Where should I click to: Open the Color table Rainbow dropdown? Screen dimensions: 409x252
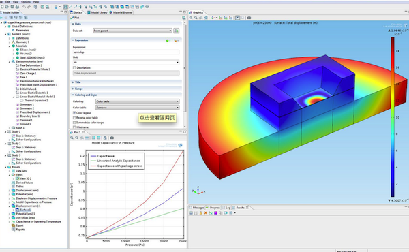(x=138, y=108)
